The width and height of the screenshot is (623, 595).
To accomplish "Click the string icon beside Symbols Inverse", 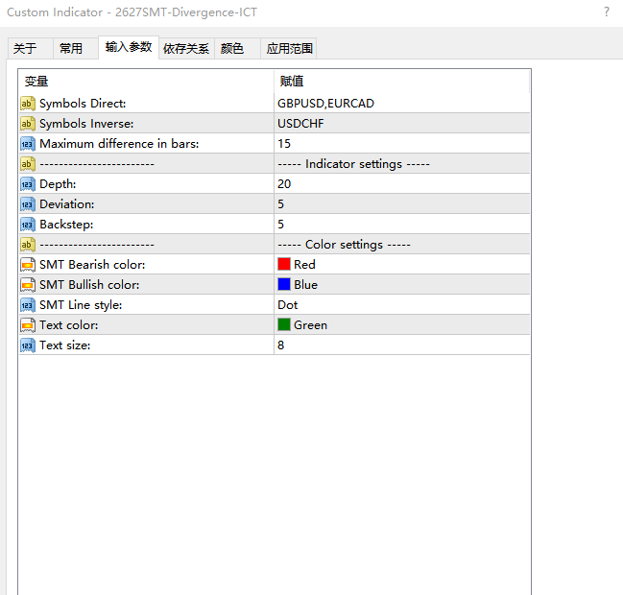I will [27, 124].
